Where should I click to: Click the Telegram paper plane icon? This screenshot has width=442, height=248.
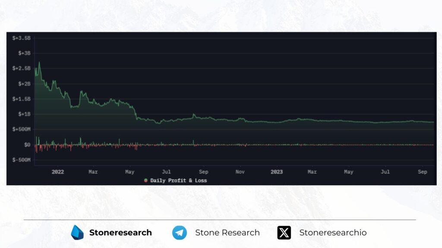point(180,232)
